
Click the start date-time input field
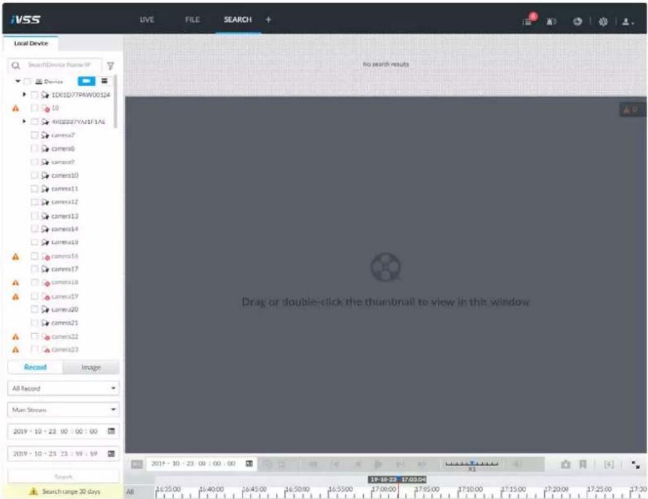click(x=63, y=431)
